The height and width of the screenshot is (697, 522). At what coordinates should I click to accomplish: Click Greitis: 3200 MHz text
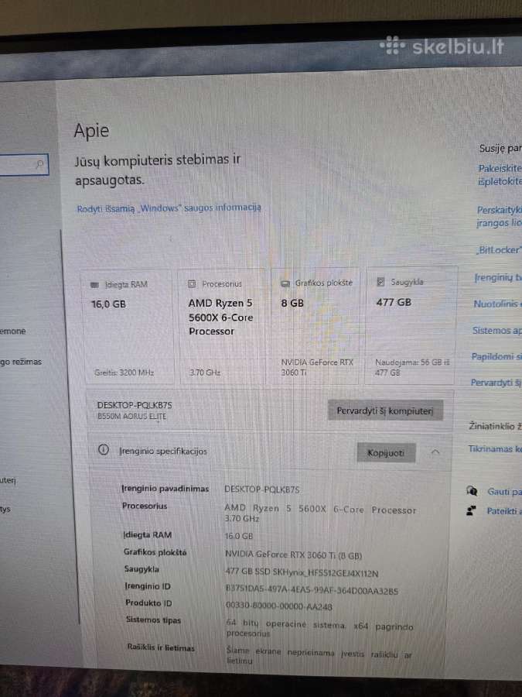tap(125, 373)
